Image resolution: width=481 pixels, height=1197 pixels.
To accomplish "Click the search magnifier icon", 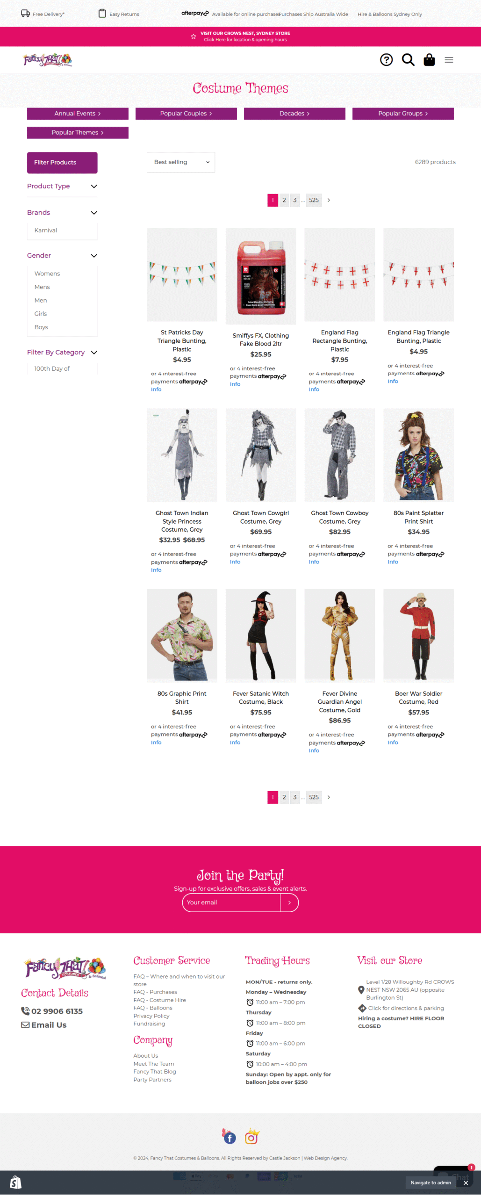I will pyautogui.click(x=408, y=60).
